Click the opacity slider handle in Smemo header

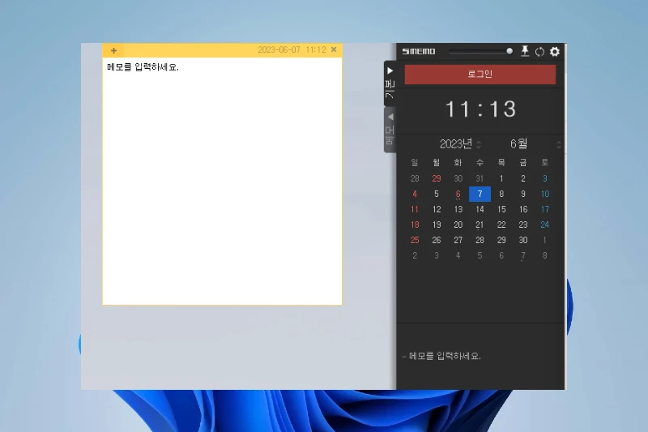(x=509, y=51)
